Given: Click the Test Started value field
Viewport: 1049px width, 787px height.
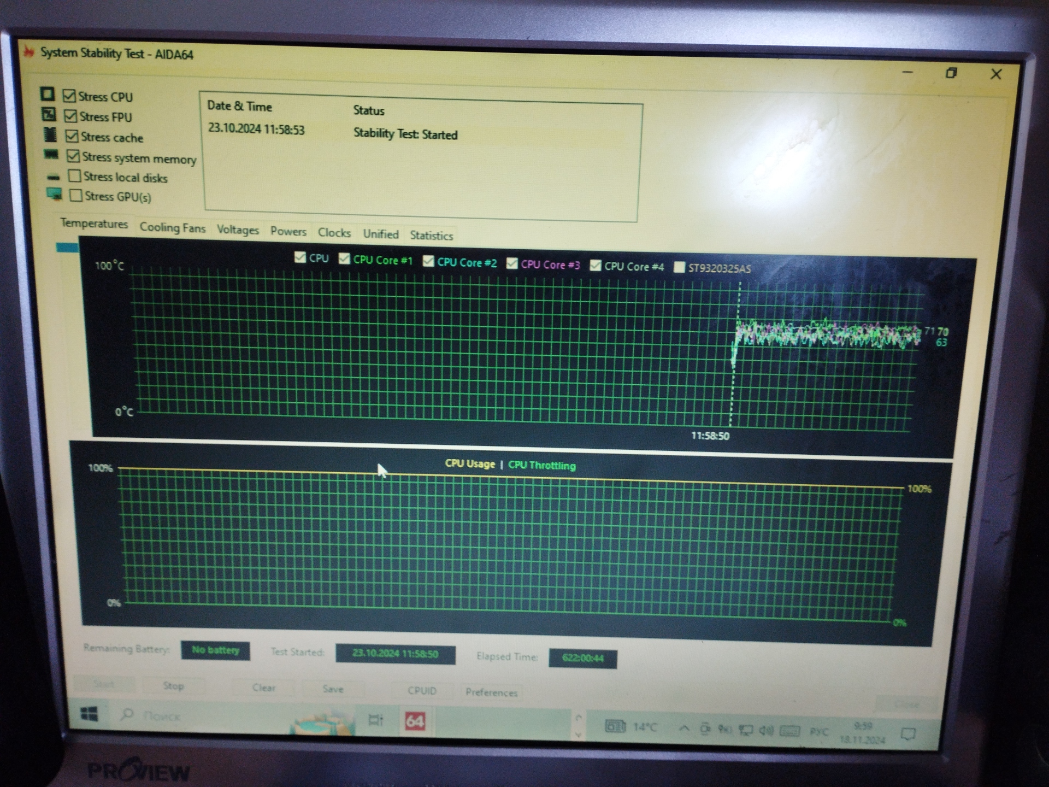Looking at the screenshot, I should coord(396,654).
